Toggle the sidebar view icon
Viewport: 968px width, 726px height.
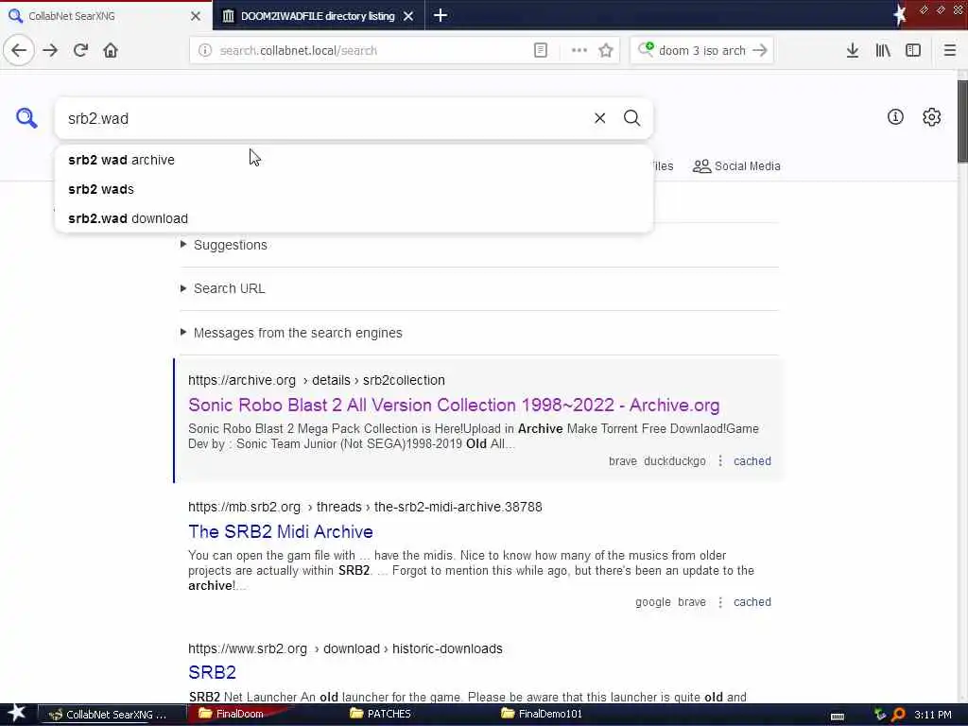(x=913, y=51)
